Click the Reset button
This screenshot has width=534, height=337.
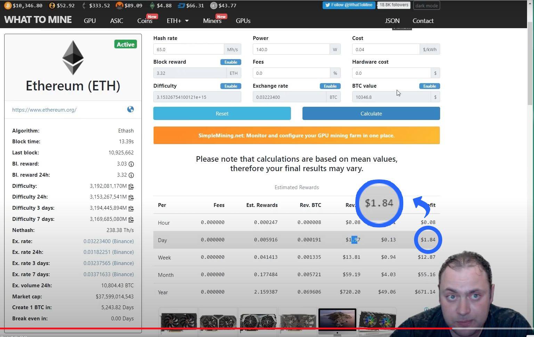(222, 113)
